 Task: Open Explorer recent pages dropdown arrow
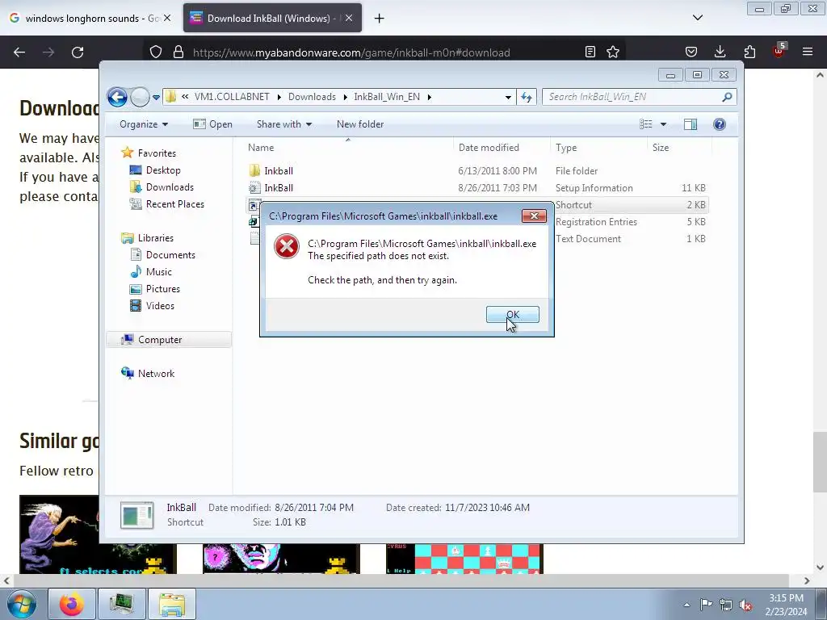tap(156, 97)
